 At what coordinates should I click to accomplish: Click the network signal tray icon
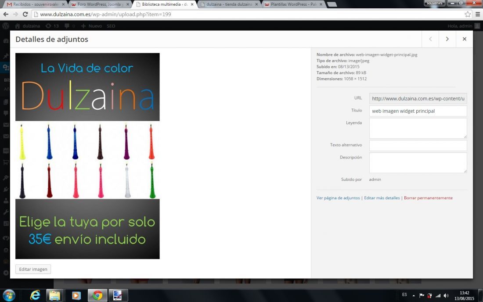point(438,295)
